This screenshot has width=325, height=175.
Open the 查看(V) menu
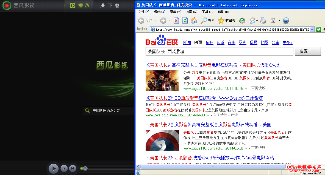[x=176, y=12]
